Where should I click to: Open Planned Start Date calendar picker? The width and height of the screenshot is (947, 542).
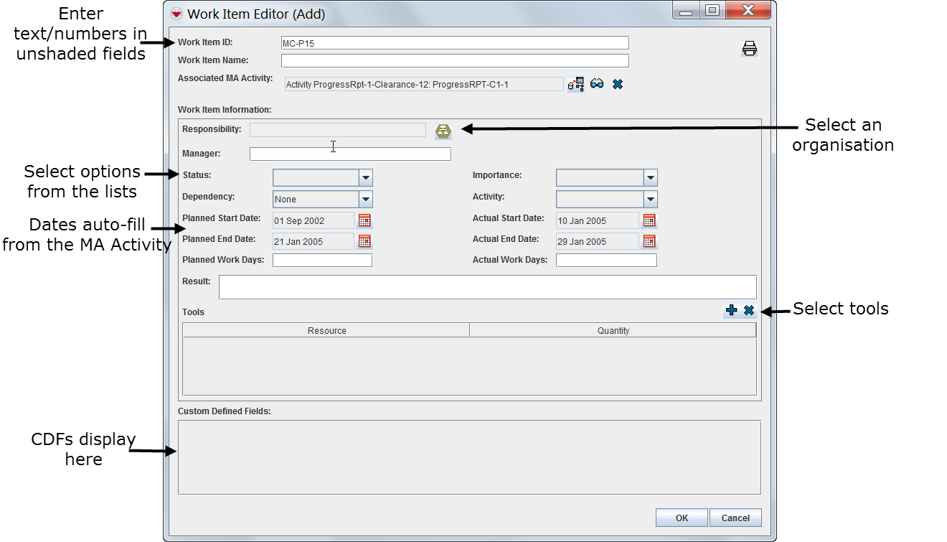[x=364, y=220]
